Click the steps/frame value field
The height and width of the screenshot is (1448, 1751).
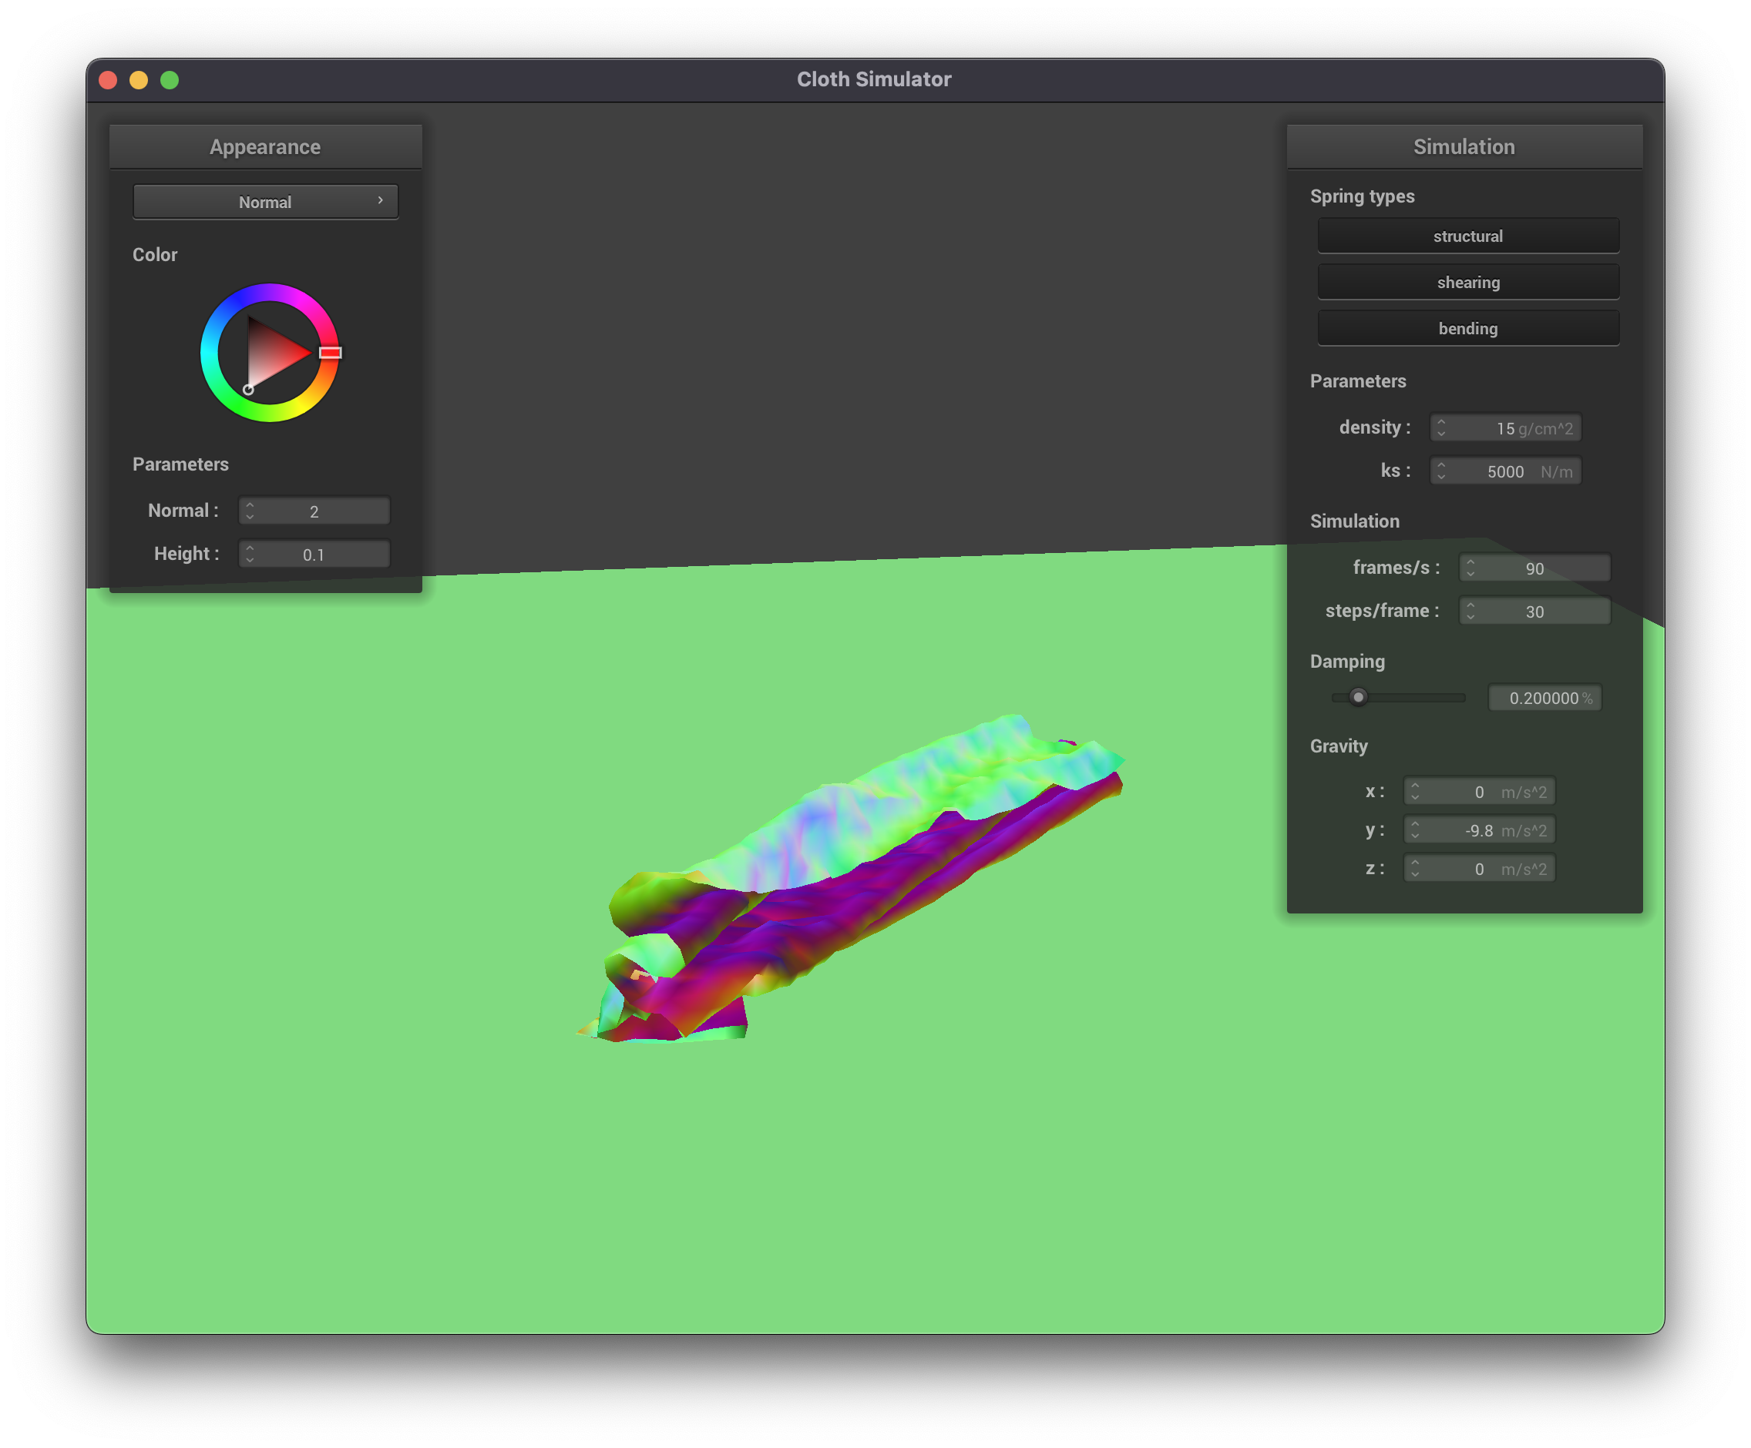pyautogui.click(x=1534, y=612)
